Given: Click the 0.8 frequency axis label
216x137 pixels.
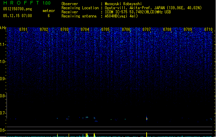Looking at the screenshot, I should (x=3, y=96).
